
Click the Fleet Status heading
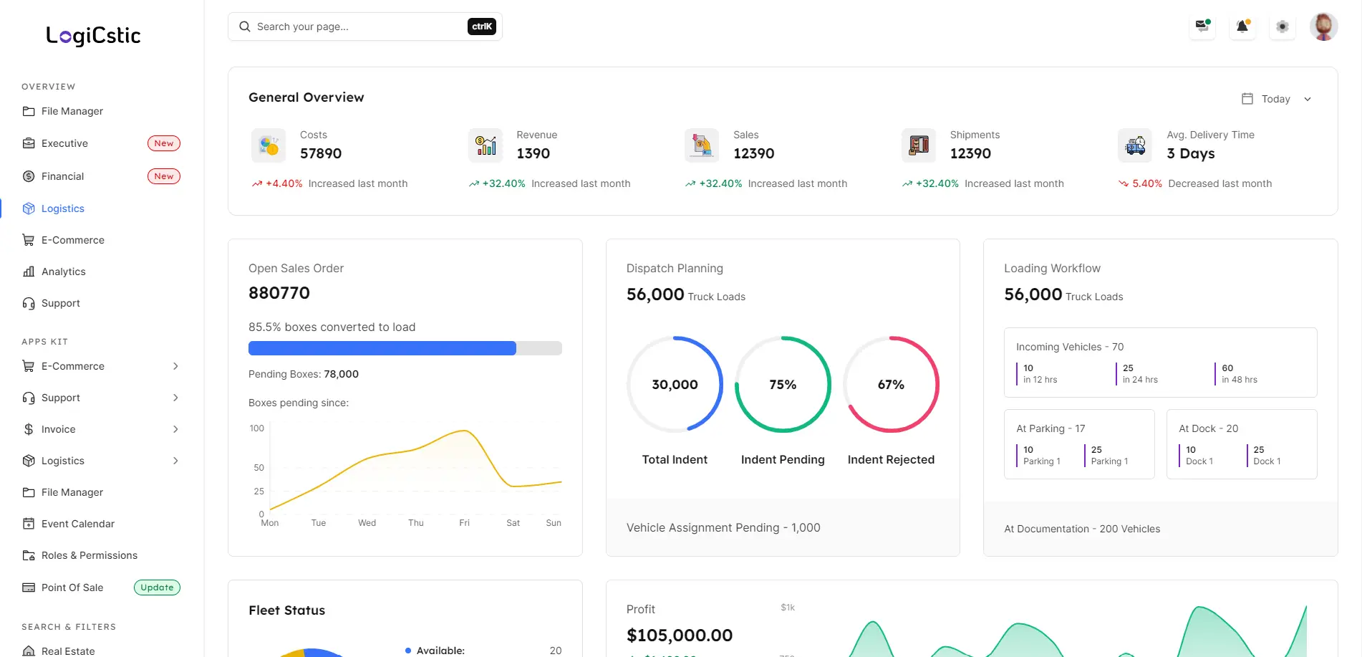tap(287, 610)
